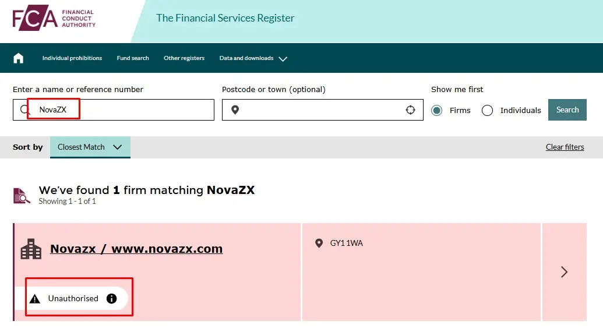603x328 pixels.
Task: Open the Fund search menu item
Action: [x=133, y=58]
